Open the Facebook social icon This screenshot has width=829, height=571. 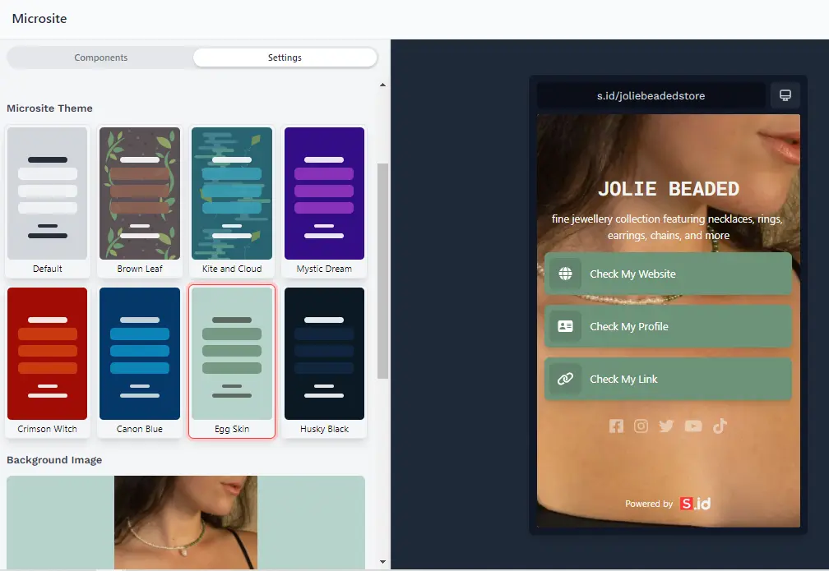tap(616, 426)
